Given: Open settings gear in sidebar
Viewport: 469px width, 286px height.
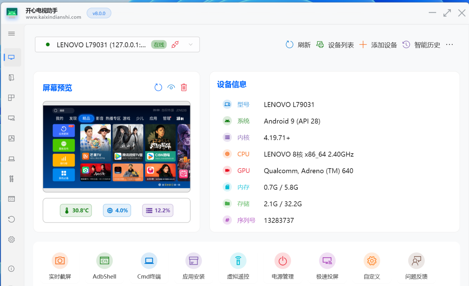Looking at the screenshot, I should tap(12, 239).
